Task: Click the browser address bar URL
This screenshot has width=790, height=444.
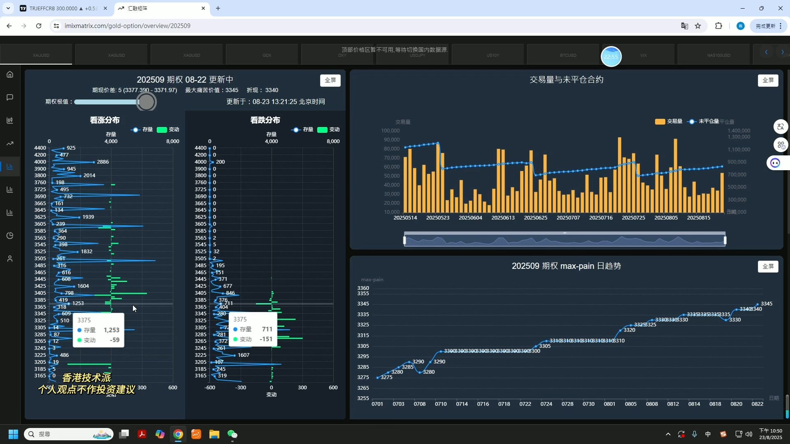Action: 128,26
